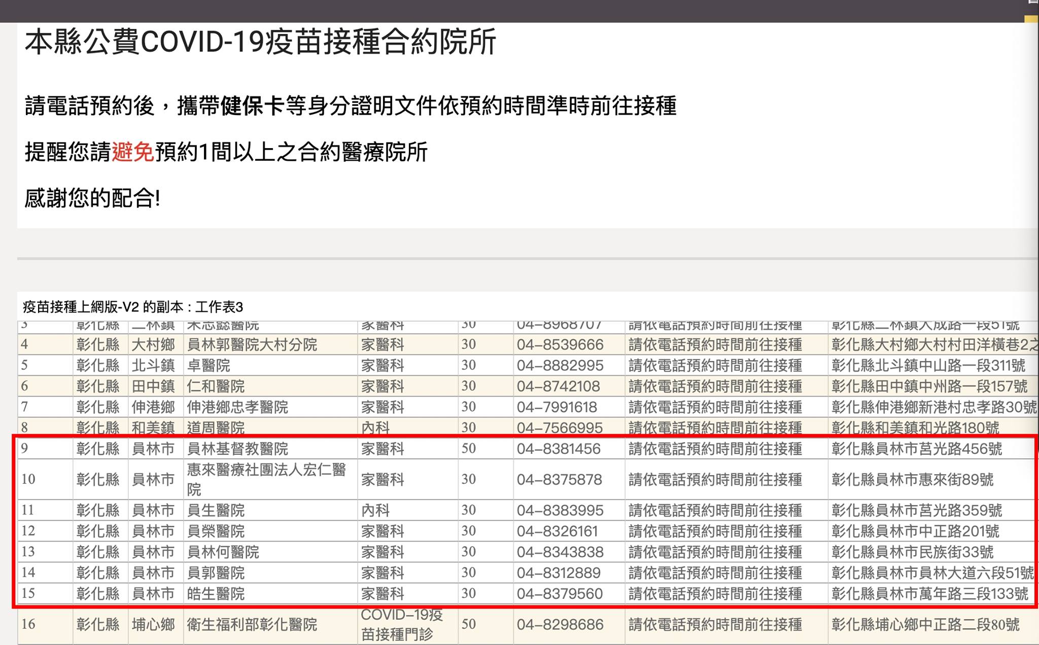Select phone number "04-7991618"

coord(557,407)
